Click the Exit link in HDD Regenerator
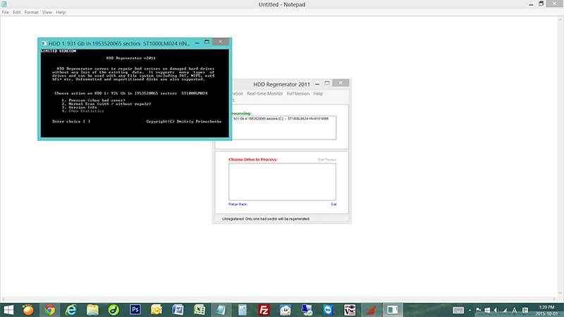This screenshot has width=564, height=317. (333, 204)
